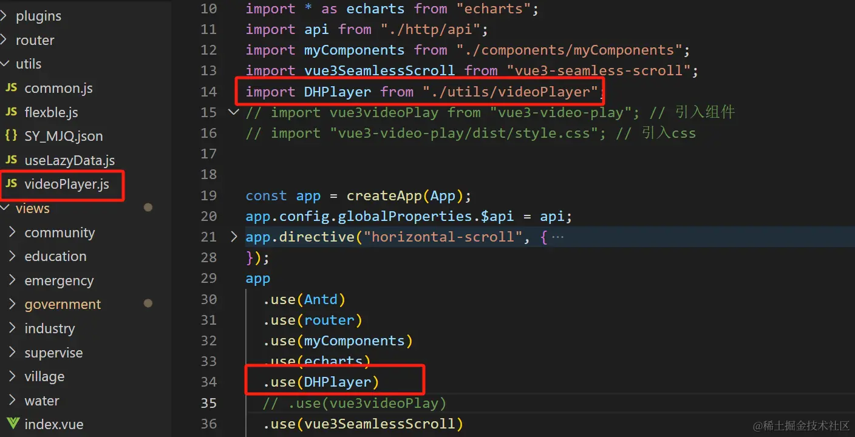Viewport: 855px width, 437px height.
Task: Click the braces JSON icon for SY_MJQ.json
Action: pyautogui.click(x=11, y=137)
